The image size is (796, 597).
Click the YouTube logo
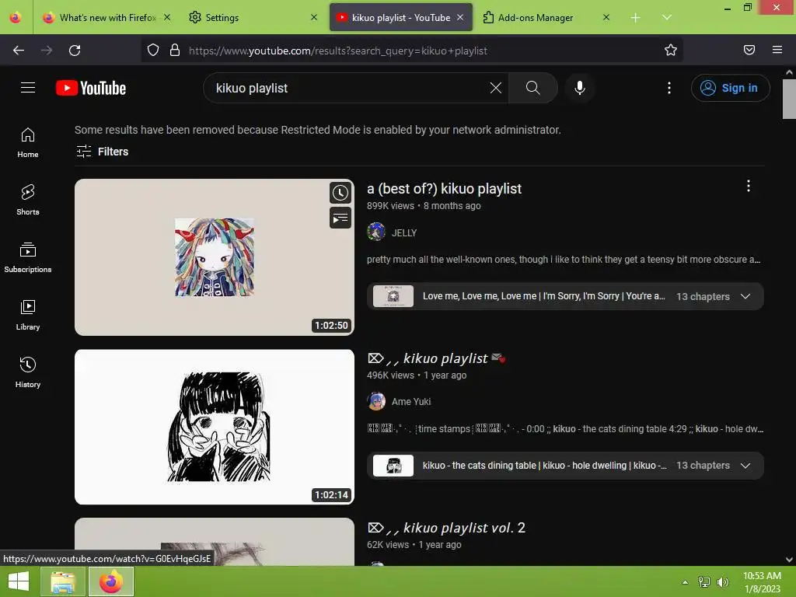point(91,88)
